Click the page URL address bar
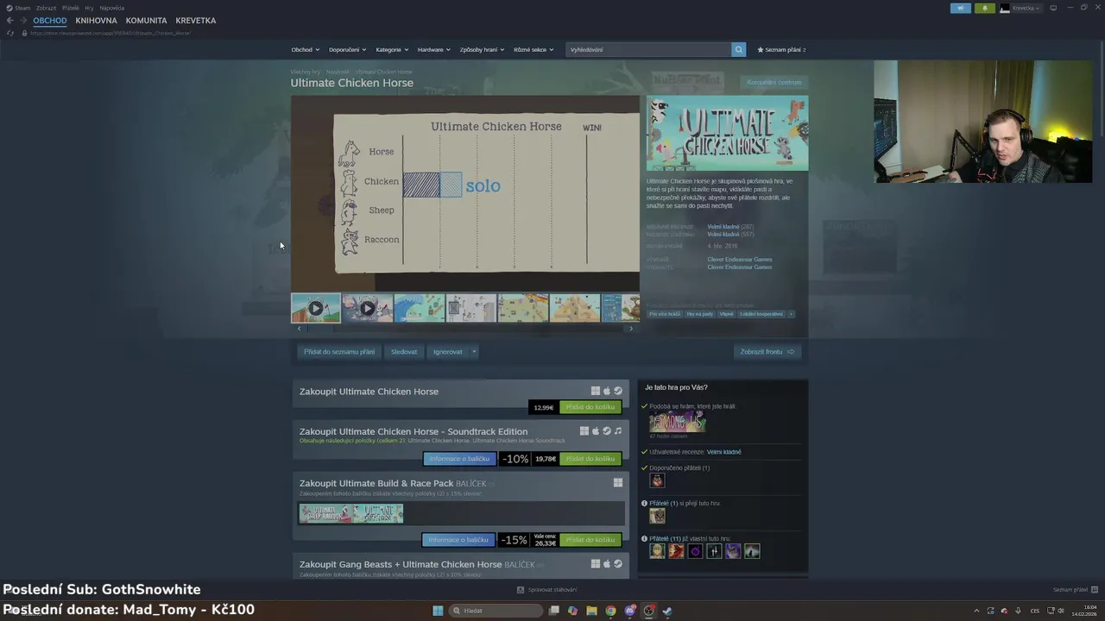 click(x=110, y=33)
